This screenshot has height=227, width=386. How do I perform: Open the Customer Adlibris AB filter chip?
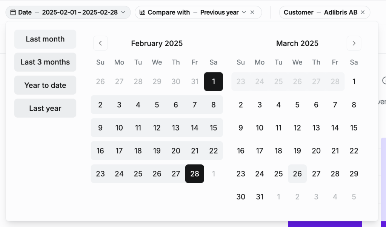pyautogui.click(x=320, y=12)
